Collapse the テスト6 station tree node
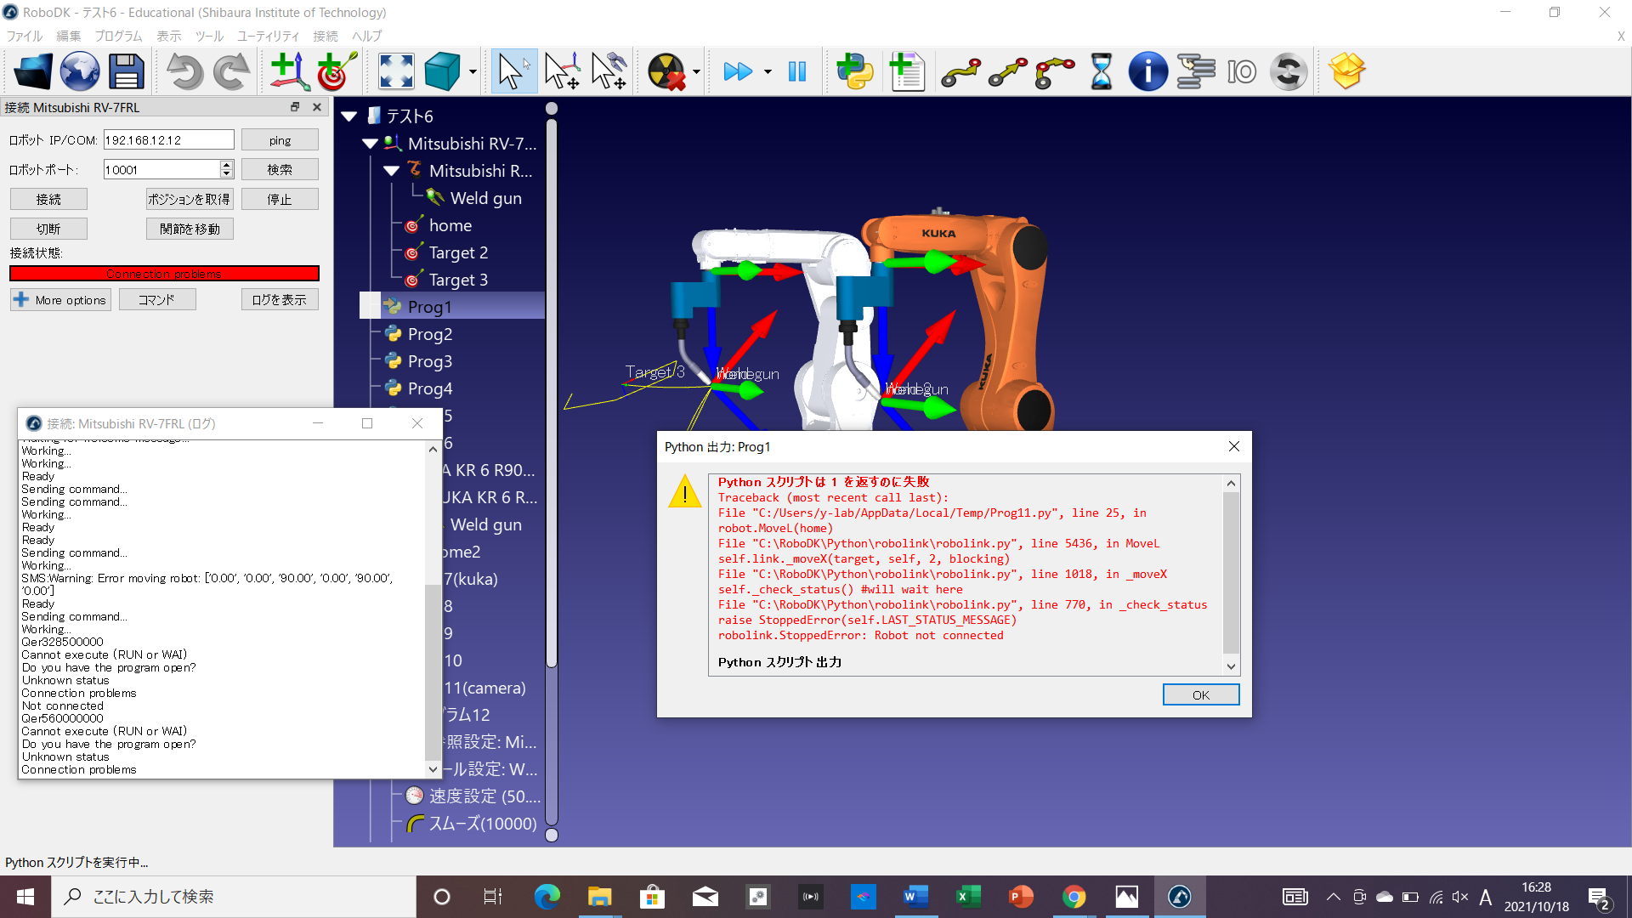 pyautogui.click(x=349, y=116)
